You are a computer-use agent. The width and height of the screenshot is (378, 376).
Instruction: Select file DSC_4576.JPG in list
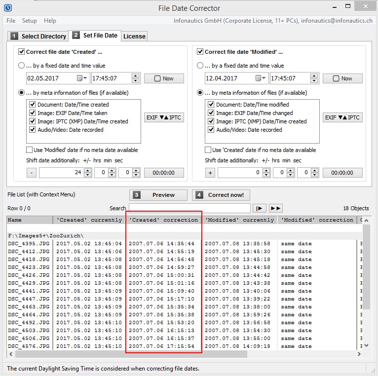29,346
